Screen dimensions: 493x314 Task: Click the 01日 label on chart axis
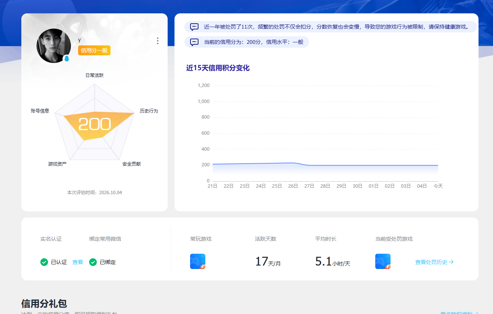click(373, 186)
